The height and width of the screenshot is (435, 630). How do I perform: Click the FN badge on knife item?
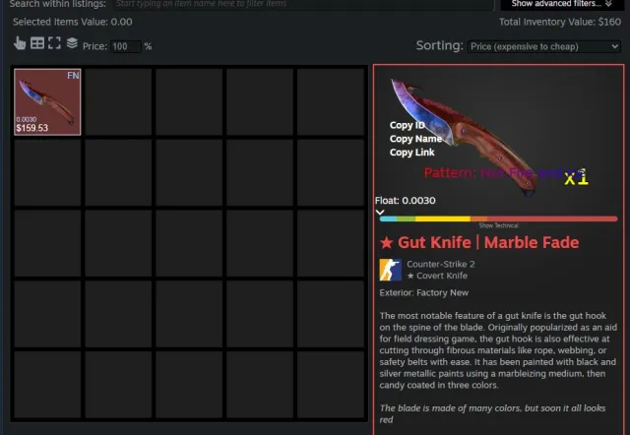coord(73,76)
